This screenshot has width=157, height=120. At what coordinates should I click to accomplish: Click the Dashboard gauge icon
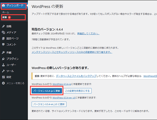click(x=3, y=5)
